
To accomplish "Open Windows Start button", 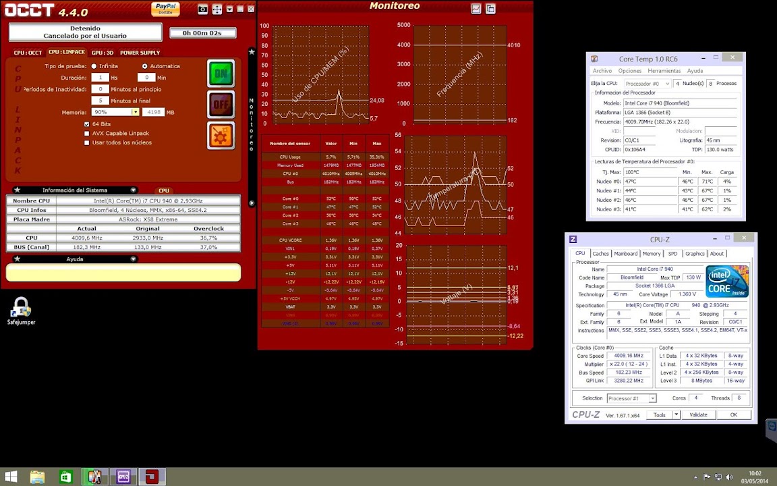I will [x=11, y=477].
